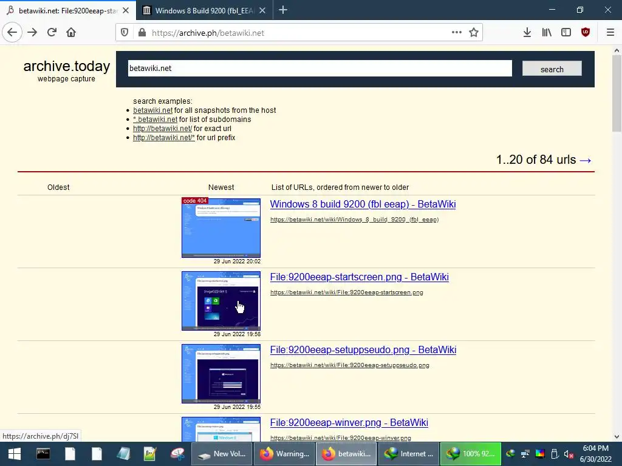Click the muted volume tray icon
This screenshot has height=466, width=622.
pyautogui.click(x=569, y=454)
